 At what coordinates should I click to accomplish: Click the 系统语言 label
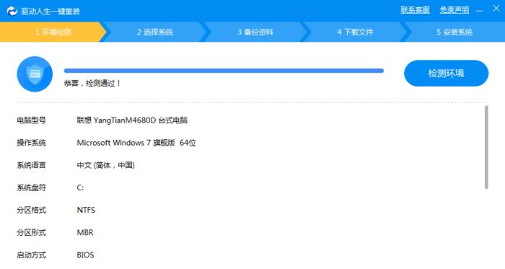(31, 165)
